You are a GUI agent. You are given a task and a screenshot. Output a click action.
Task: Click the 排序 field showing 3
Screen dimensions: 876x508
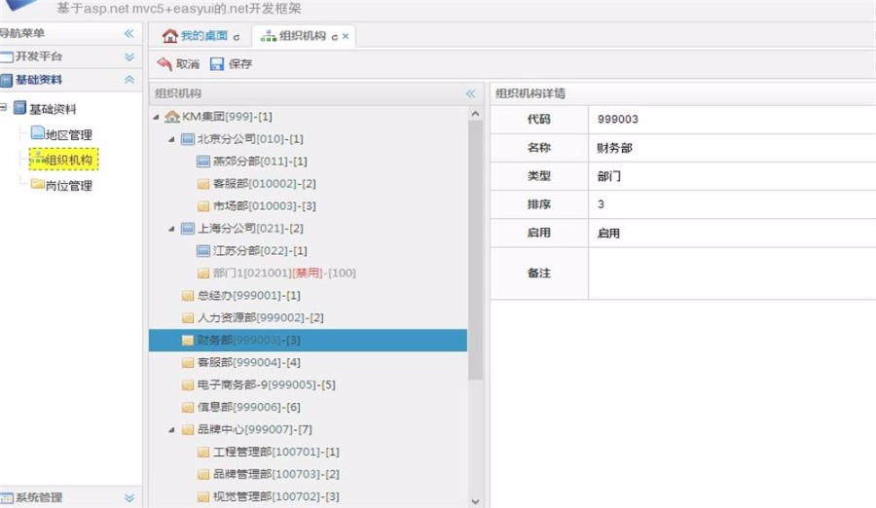732,204
